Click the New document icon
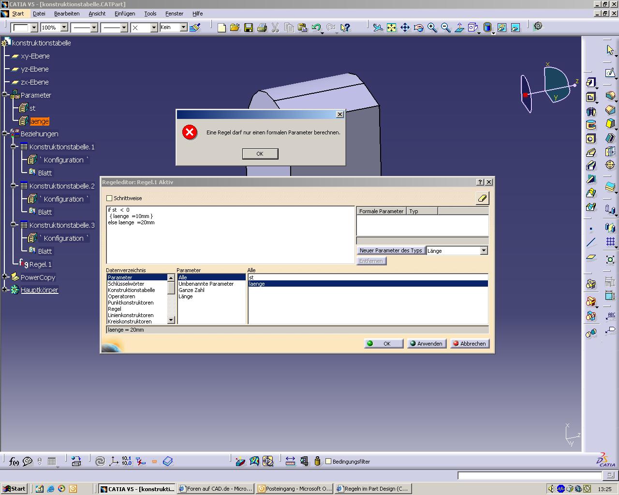Screen dimensions: 619x495 (x=221, y=28)
